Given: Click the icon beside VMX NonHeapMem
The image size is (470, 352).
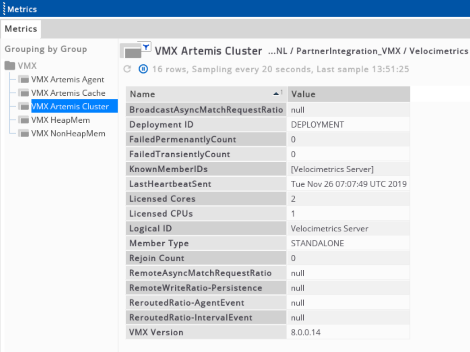Looking at the screenshot, I should tap(24, 134).
